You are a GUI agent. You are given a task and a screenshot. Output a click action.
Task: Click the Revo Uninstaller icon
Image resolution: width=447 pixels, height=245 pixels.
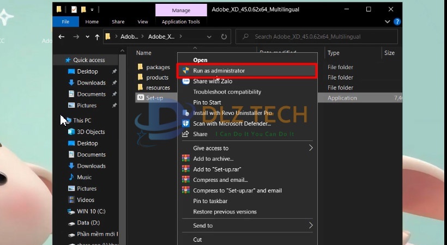tap(186, 113)
